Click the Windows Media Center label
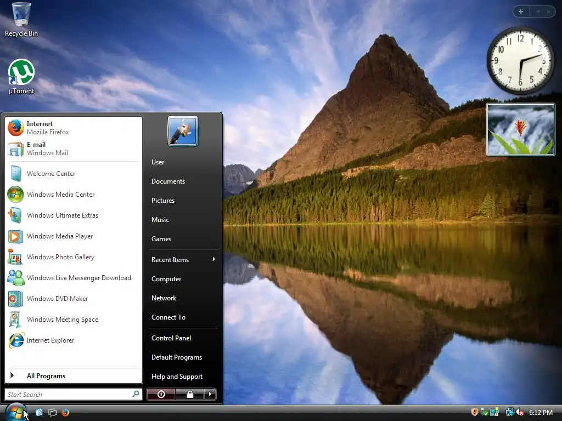The width and height of the screenshot is (562, 421). point(60,195)
